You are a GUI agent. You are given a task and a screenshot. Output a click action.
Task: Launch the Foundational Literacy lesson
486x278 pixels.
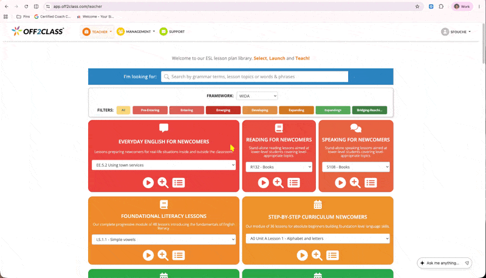tap(148, 256)
